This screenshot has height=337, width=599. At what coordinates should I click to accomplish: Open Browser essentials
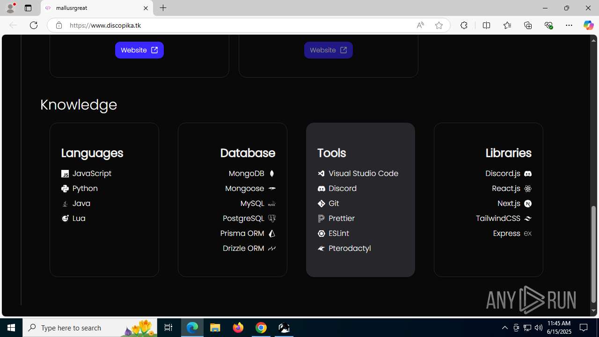click(x=548, y=25)
